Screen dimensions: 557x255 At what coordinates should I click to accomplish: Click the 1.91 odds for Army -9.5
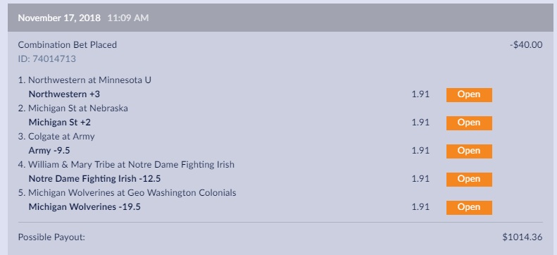pos(420,151)
